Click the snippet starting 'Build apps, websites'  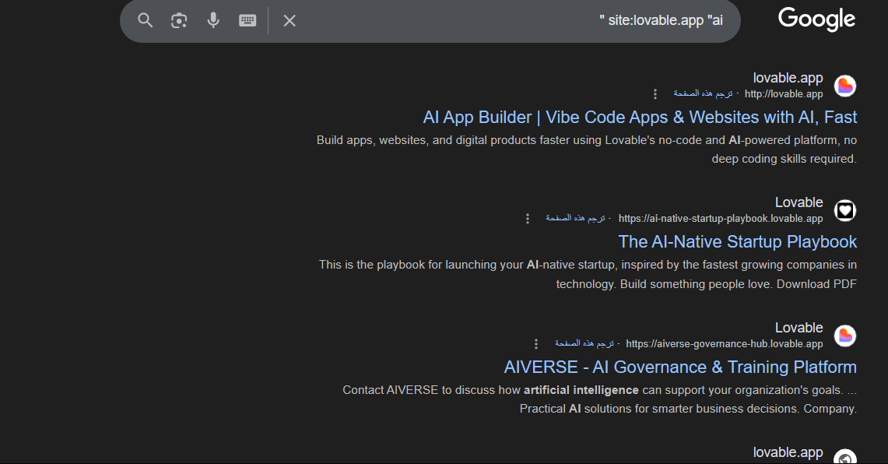pos(587,149)
